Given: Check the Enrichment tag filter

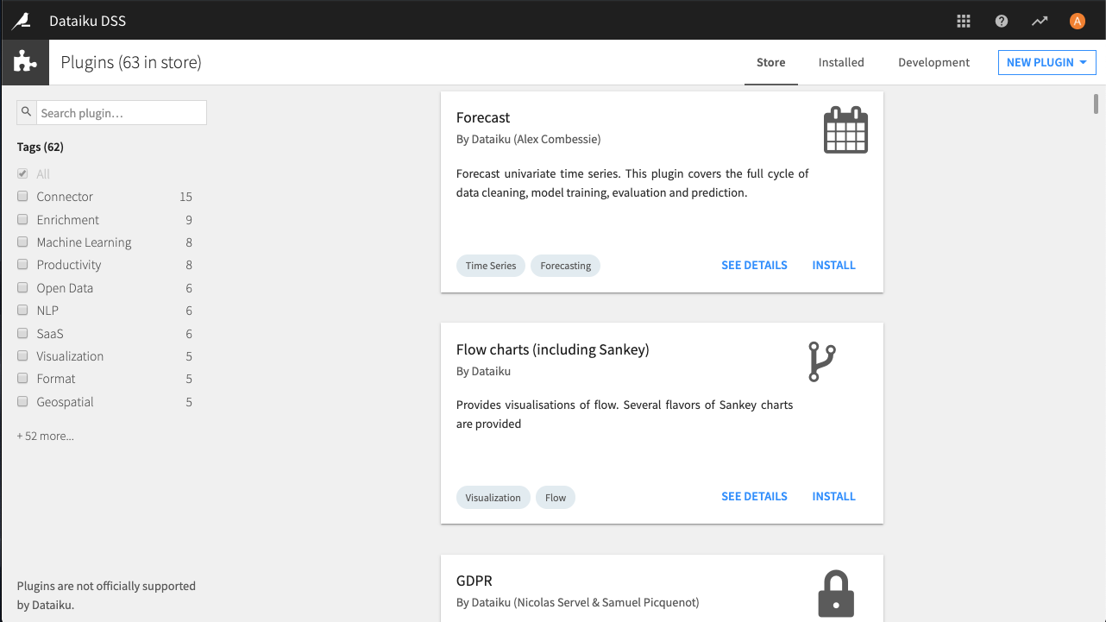Looking at the screenshot, I should (x=22, y=219).
